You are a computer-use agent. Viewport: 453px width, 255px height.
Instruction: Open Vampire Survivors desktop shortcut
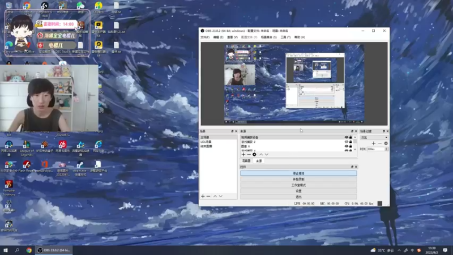pyautogui.click(x=8, y=188)
